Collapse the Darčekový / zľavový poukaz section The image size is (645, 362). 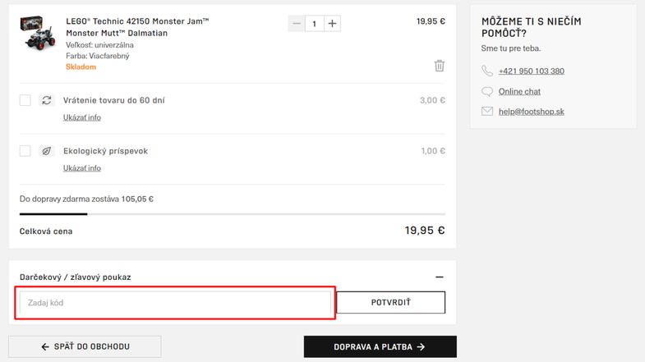[440, 277]
